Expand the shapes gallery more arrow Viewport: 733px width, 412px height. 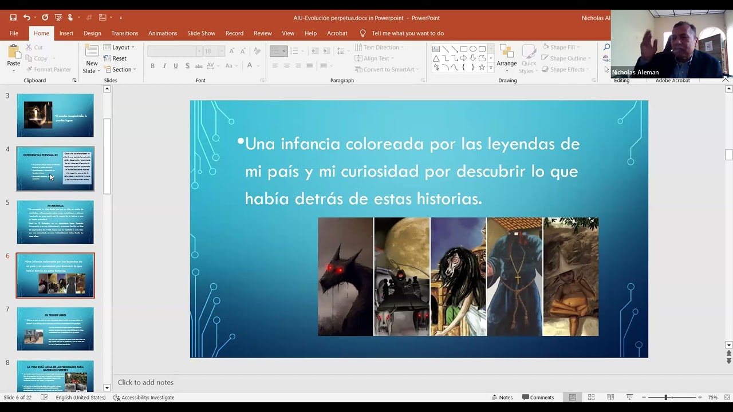491,68
